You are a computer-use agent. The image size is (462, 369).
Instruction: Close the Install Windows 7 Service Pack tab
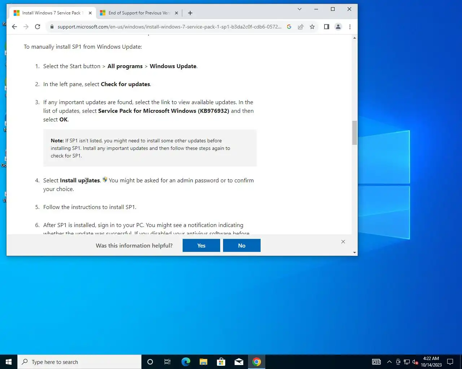coord(90,13)
